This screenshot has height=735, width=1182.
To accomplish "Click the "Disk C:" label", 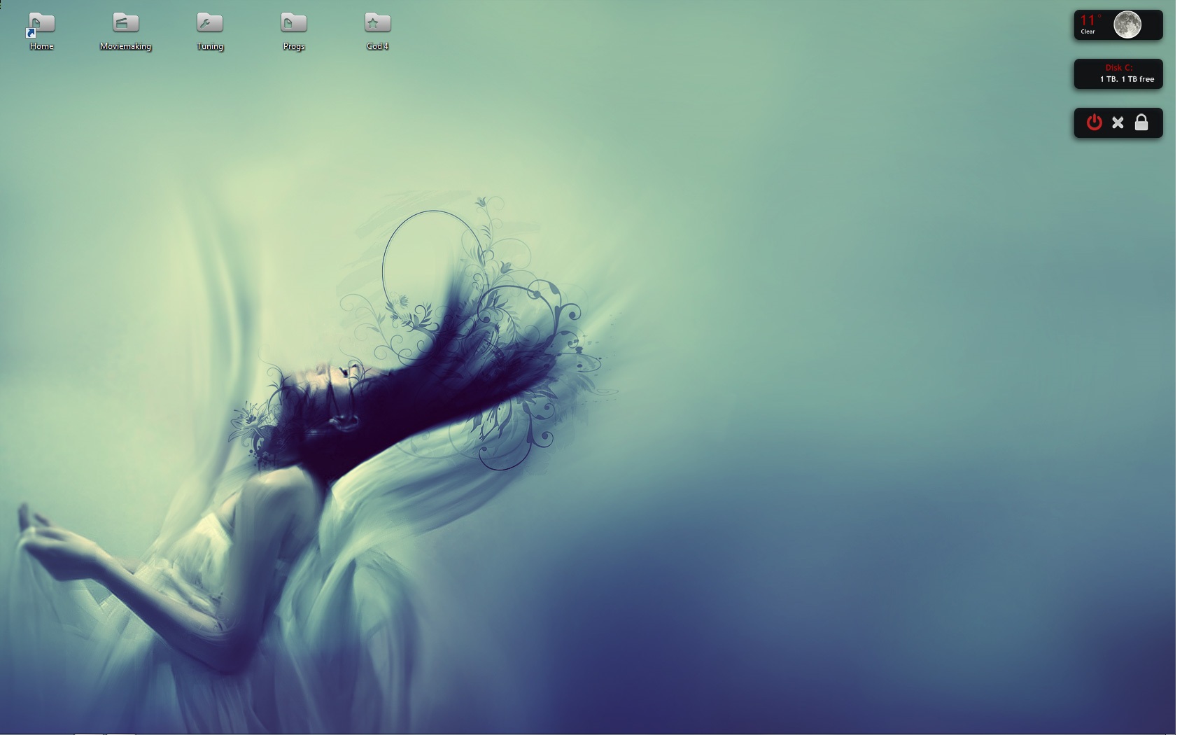I will coord(1119,68).
